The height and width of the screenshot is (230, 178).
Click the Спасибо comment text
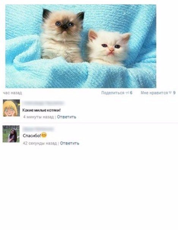pos(32,136)
